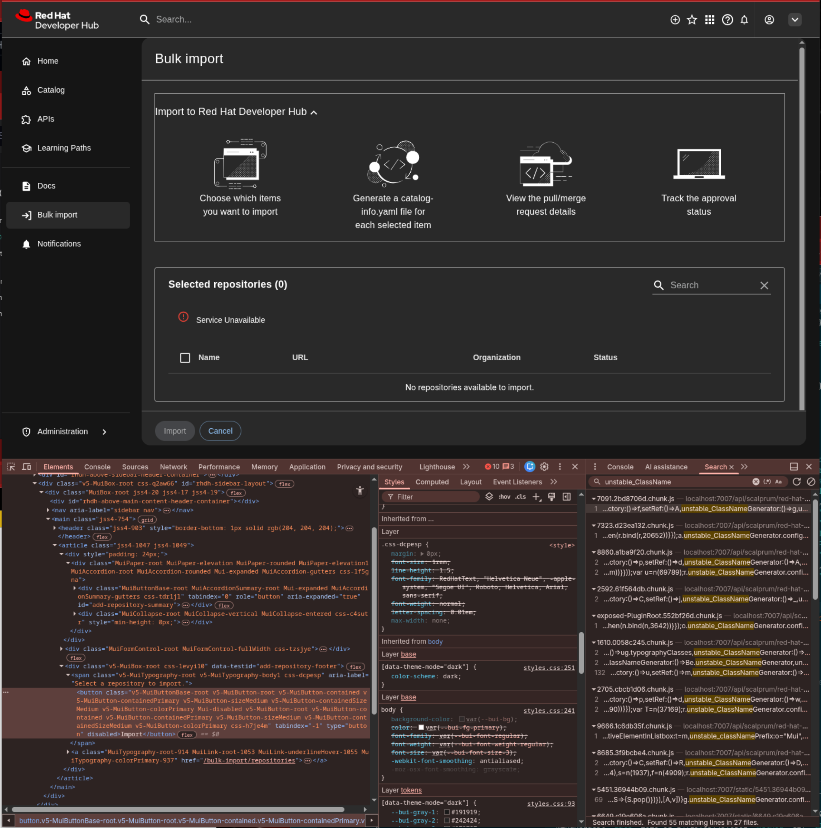The image size is (821, 828).
Task: Toggle match case Aa in DevTools search
Action: pyautogui.click(x=779, y=482)
